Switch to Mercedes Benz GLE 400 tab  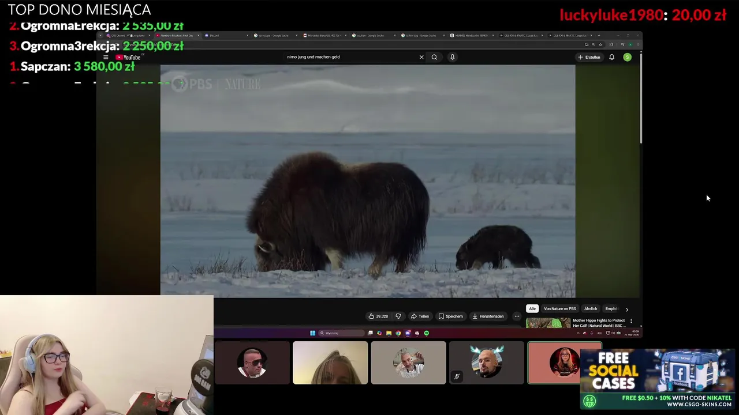[326, 35]
